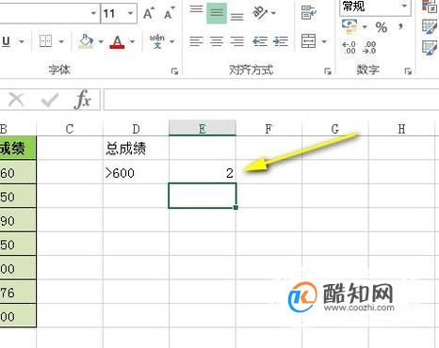Increase font size with the larger A icon
Viewport: 439px width, 348px height.
(149, 13)
